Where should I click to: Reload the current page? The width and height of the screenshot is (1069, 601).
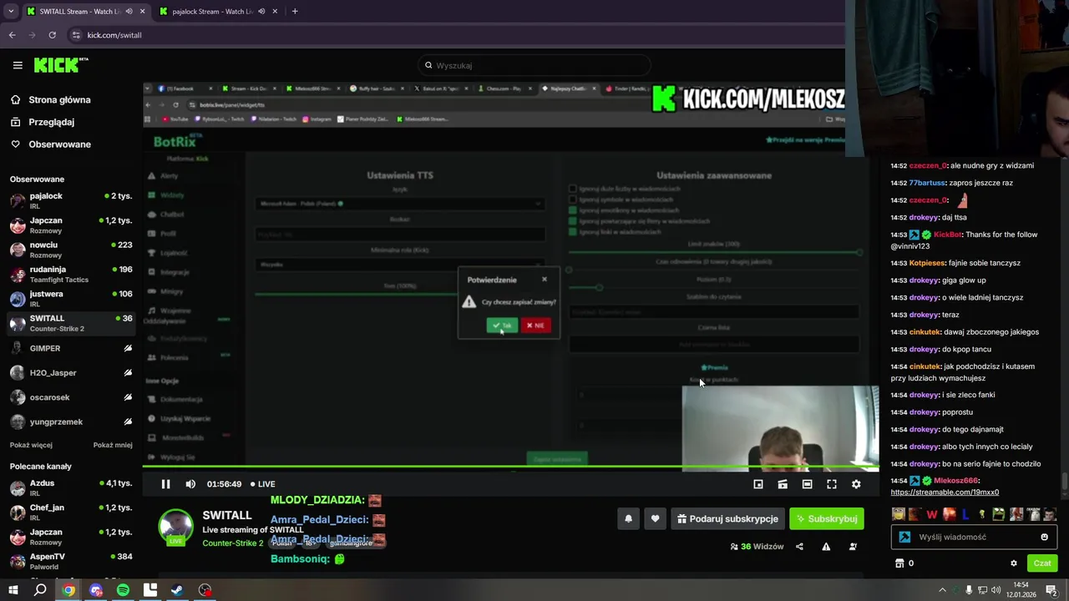point(53,35)
